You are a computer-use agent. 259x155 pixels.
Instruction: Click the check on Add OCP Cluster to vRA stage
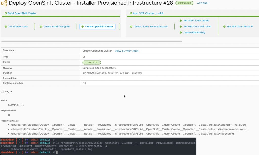[131, 13]
